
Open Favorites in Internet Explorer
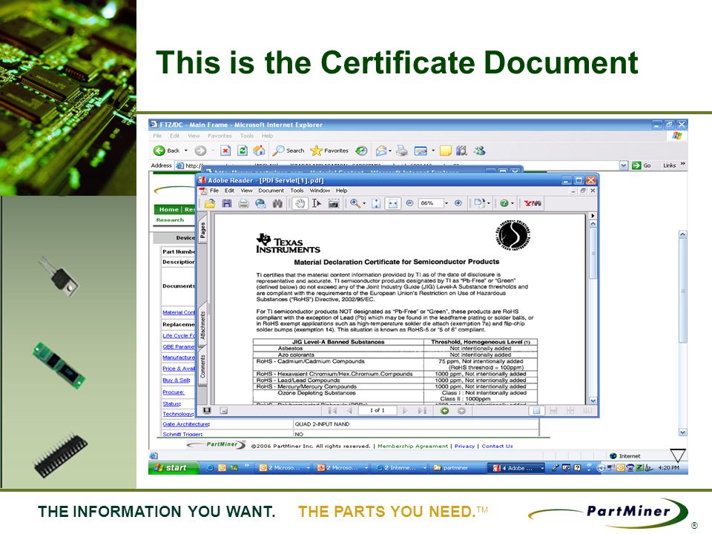329,151
